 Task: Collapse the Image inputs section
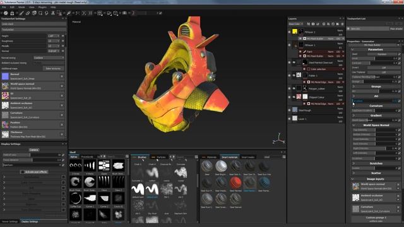pos(352,179)
